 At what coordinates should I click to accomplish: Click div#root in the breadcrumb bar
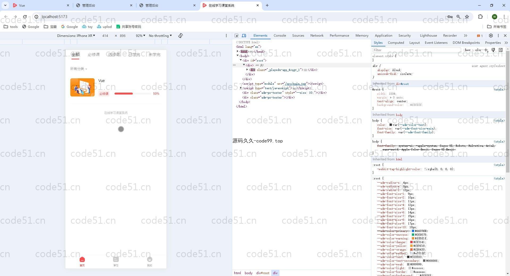tap(262, 273)
